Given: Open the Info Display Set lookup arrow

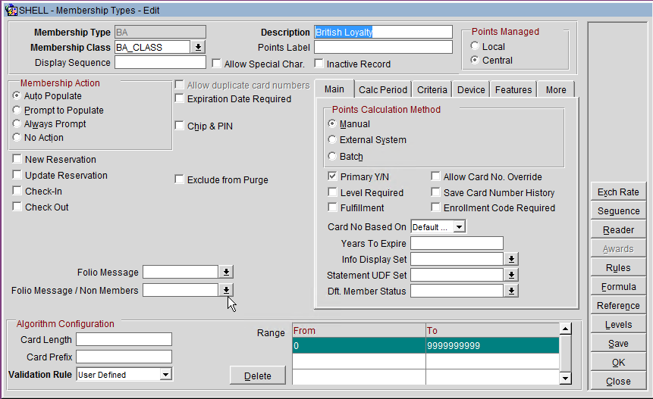Looking at the screenshot, I should click(512, 259).
